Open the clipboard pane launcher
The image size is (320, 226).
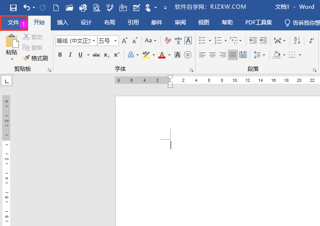point(49,70)
